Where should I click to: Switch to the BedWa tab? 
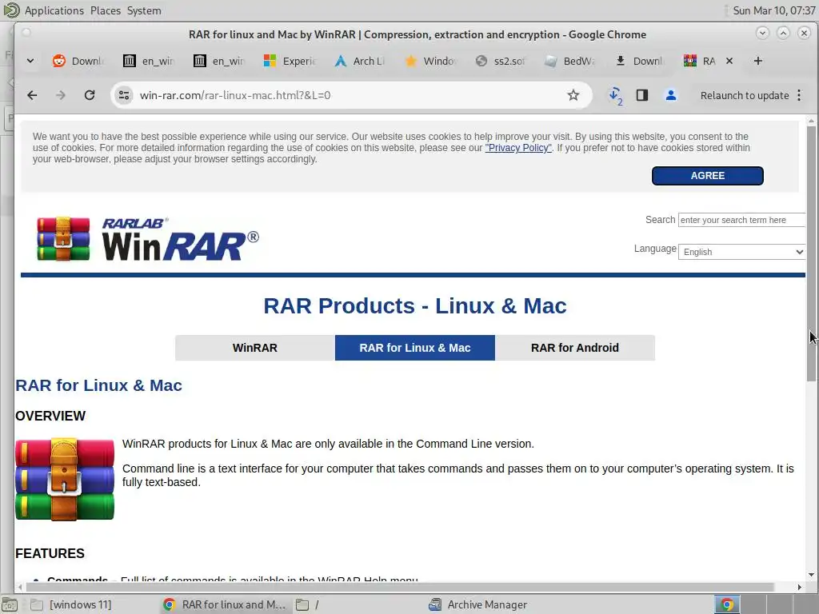pyautogui.click(x=571, y=61)
